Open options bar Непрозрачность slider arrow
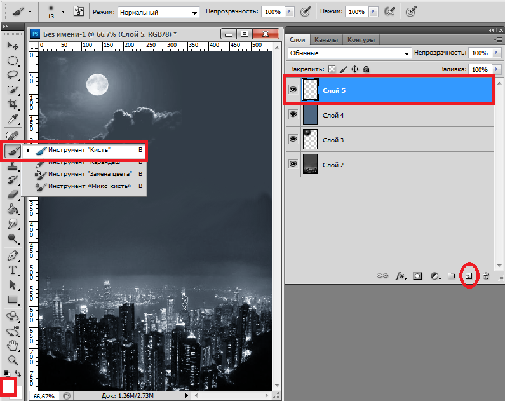This screenshot has height=401, width=505. (289, 11)
